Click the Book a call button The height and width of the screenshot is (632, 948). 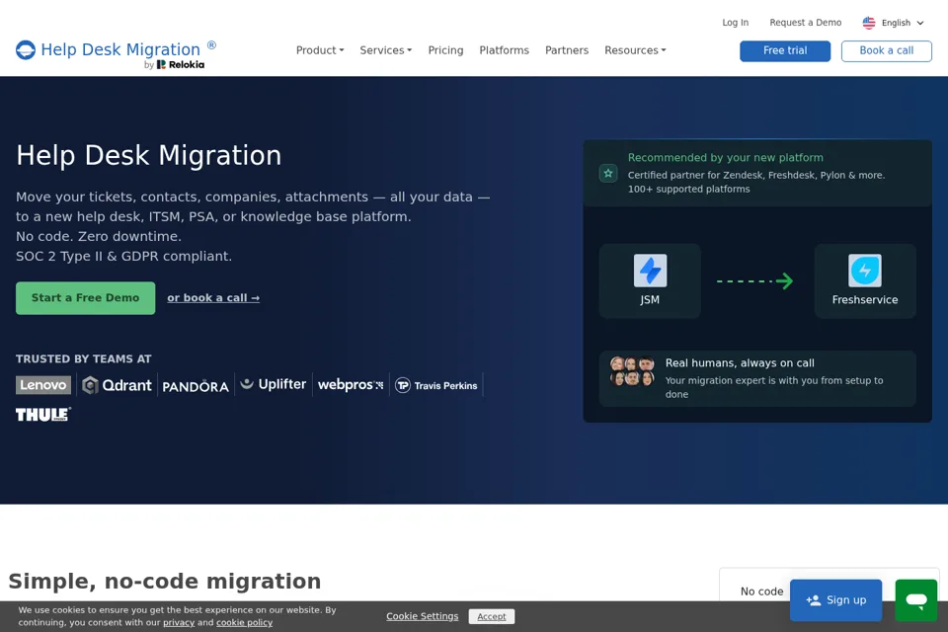(x=887, y=50)
